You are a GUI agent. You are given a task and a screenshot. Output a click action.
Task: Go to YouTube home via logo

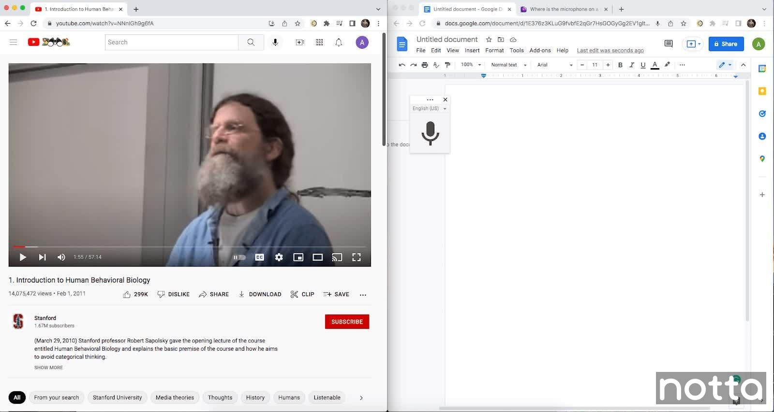click(x=49, y=42)
